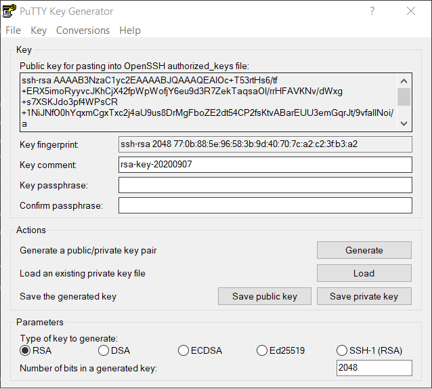Click 'Load an existing private key file' text

point(83,274)
